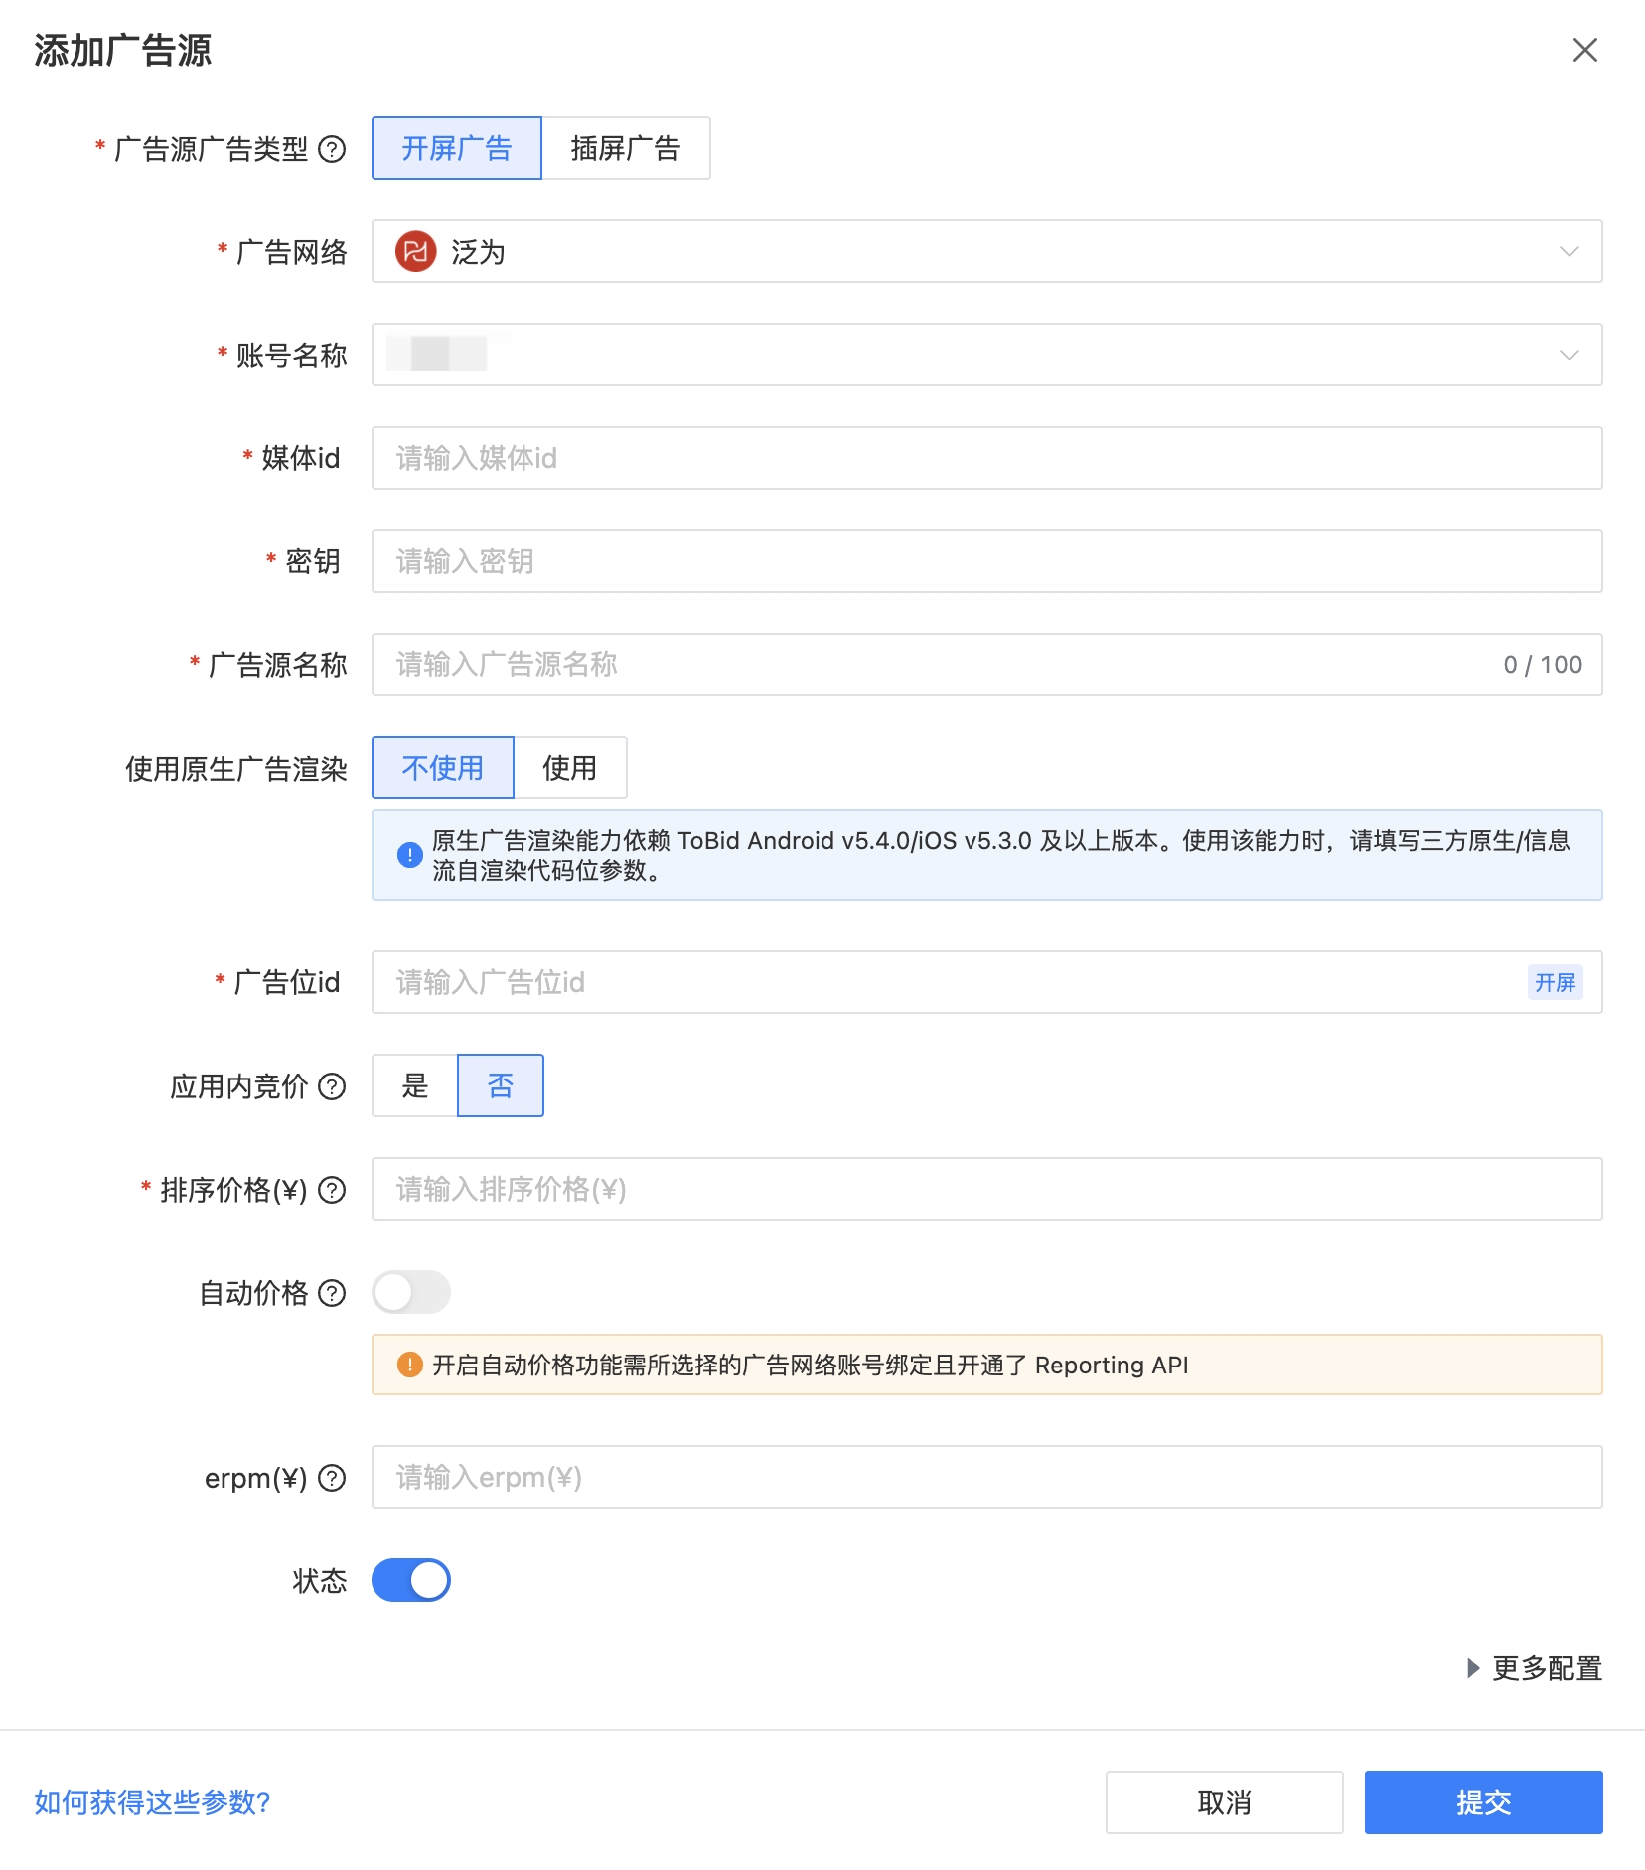The height and width of the screenshot is (1870, 1645).
Task: Focus the 广告源名称 input field
Action: point(987,664)
